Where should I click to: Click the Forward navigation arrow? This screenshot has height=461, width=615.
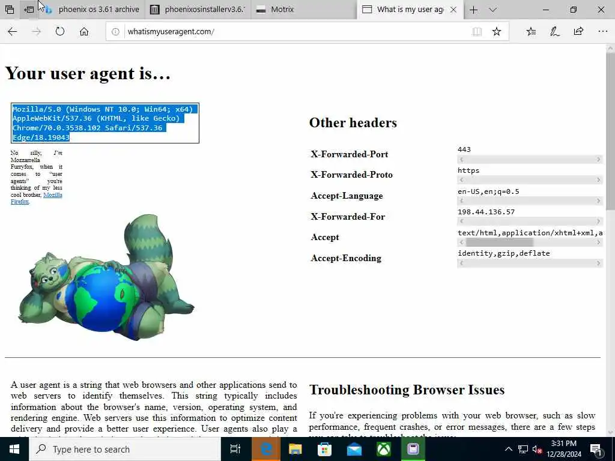pos(37,31)
